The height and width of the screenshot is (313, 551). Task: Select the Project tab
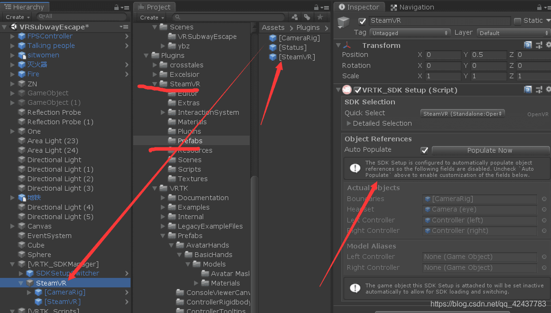pyautogui.click(x=155, y=7)
